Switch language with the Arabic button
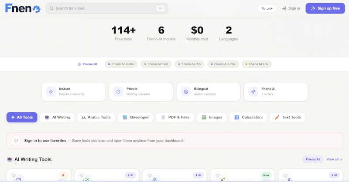349x182 pixels. (x=267, y=8)
